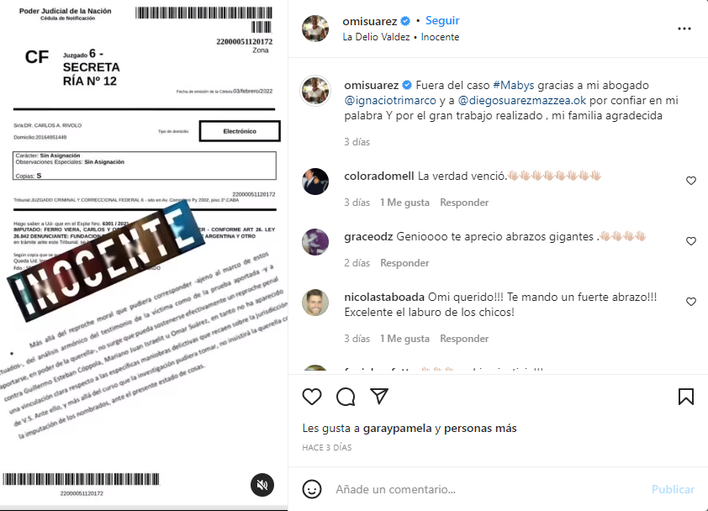Open omisuarez header profile avatar
This screenshot has height=511, width=708.
click(315, 29)
